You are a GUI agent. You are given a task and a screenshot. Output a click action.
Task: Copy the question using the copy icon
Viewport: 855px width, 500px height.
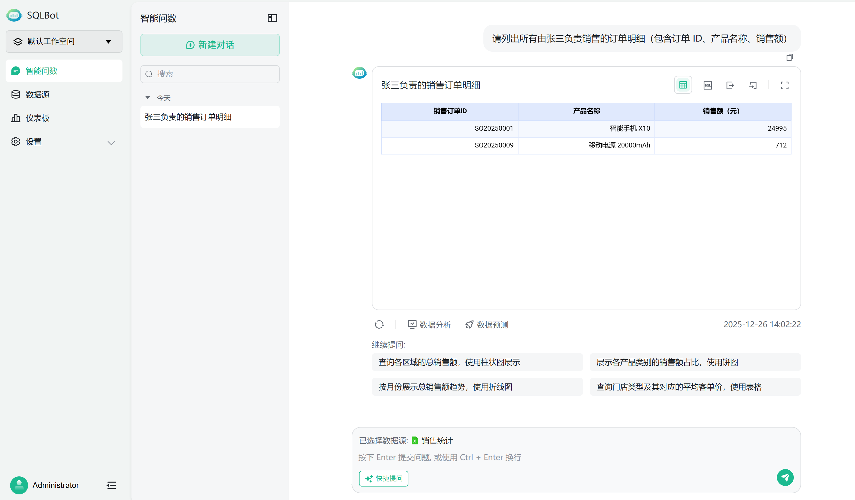790,57
